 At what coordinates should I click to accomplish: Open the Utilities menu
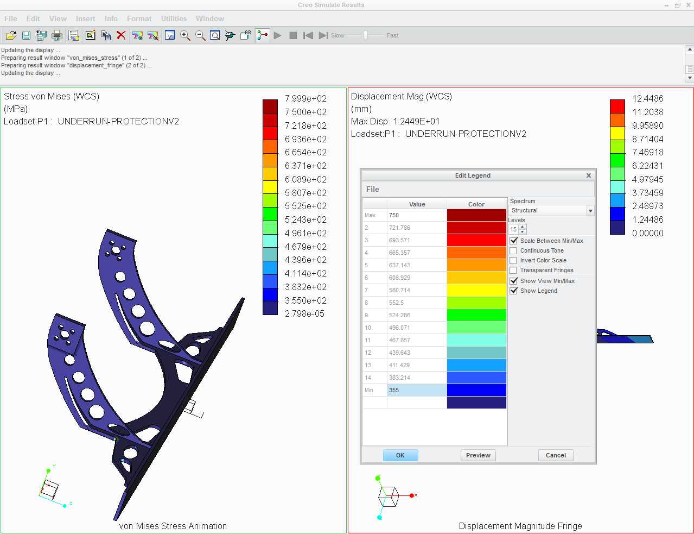click(x=174, y=18)
